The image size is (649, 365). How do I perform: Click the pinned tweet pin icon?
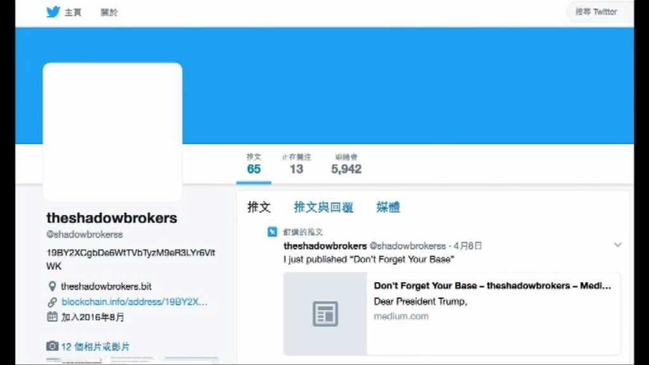click(x=272, y=232)
